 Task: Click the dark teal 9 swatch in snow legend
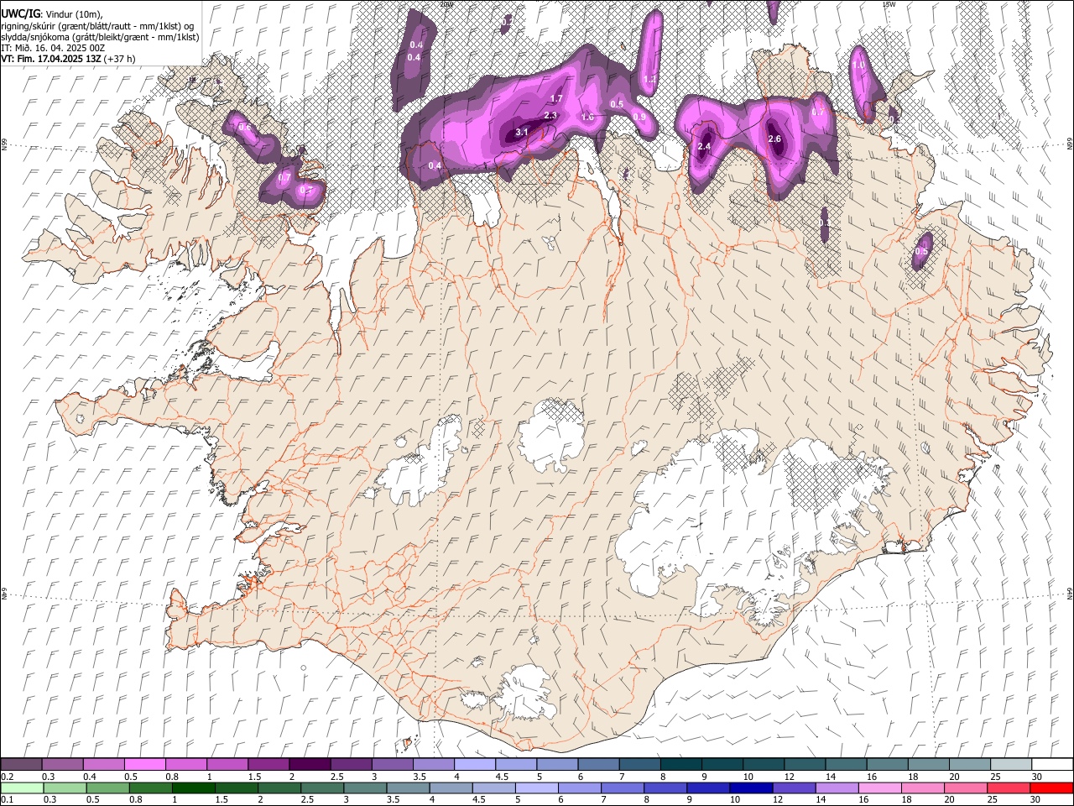point(722,765)
